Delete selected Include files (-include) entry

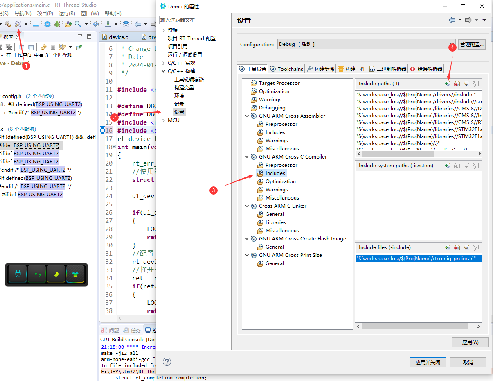pos(457,247)
